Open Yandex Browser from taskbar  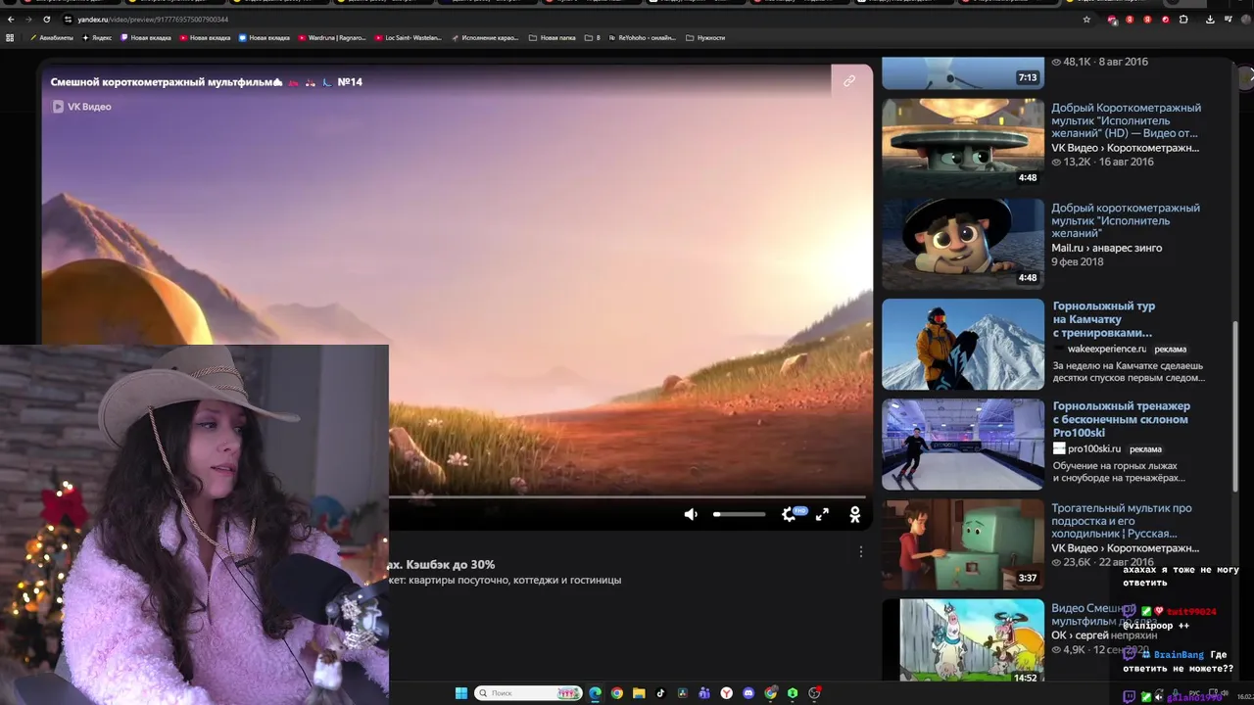(727, 693)
